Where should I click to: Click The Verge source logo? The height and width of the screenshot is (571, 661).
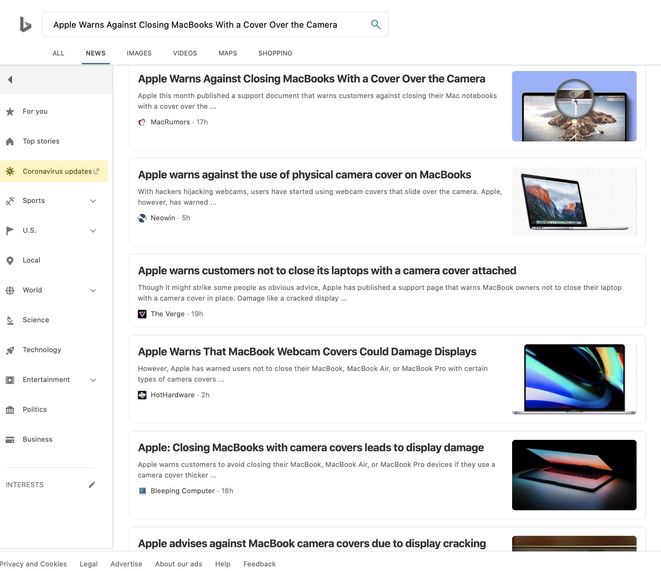coord(142,314)
